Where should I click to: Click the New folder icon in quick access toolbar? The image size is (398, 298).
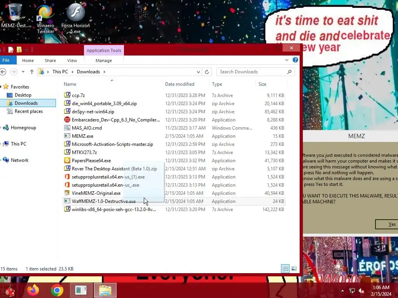(x=19, y=50)
